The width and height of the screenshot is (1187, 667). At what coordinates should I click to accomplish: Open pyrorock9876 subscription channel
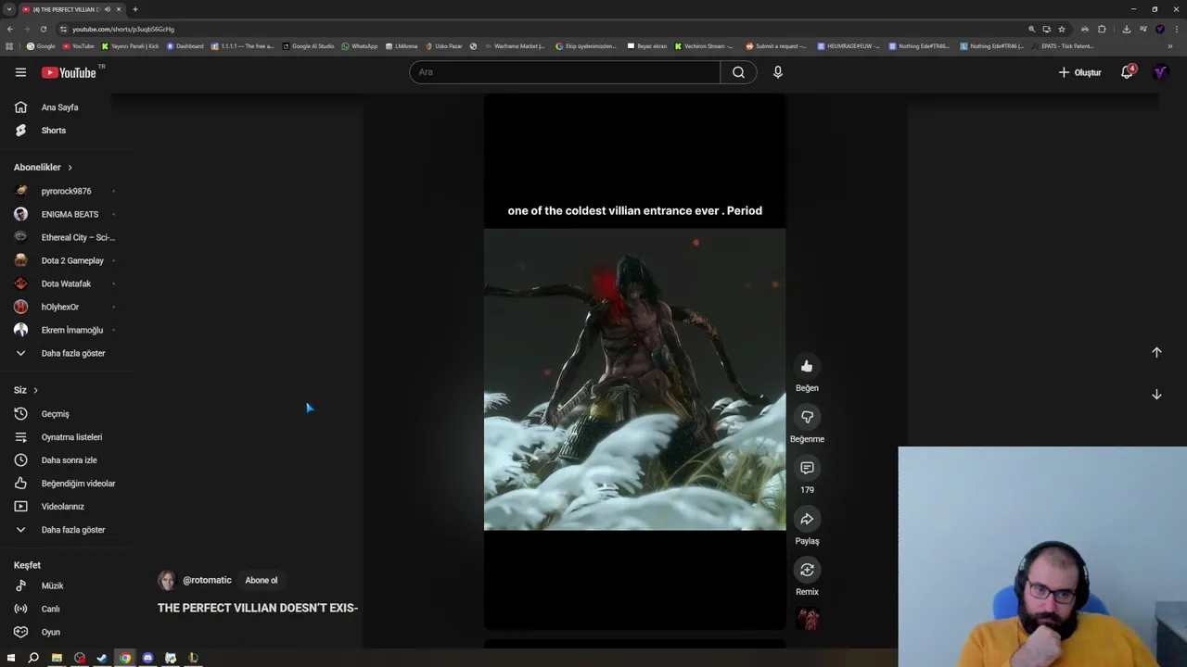[x=65, y=191]
